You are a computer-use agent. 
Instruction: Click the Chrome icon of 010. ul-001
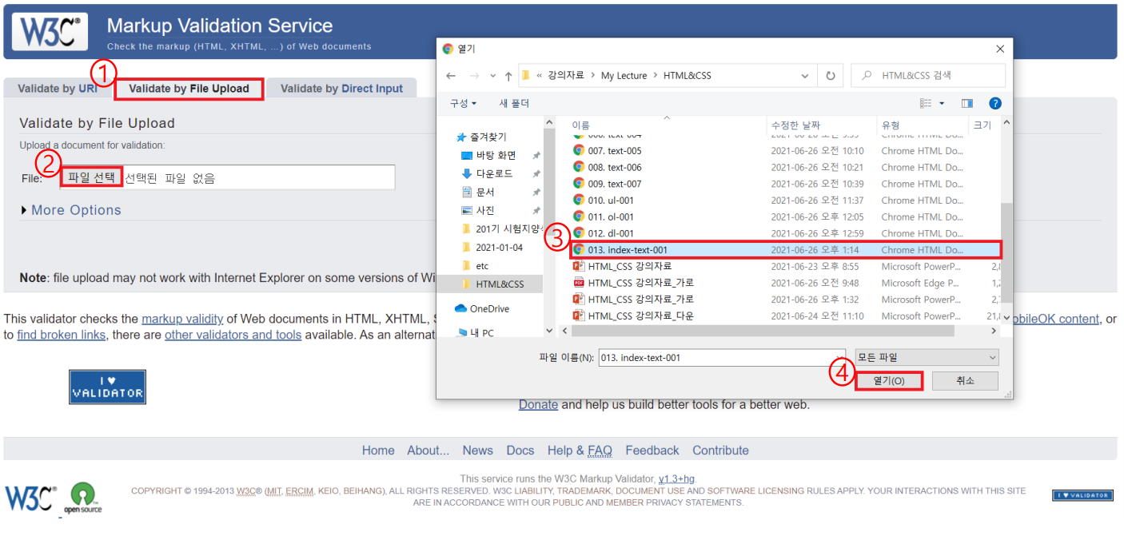pyautogui.click(x=579, y=200)
